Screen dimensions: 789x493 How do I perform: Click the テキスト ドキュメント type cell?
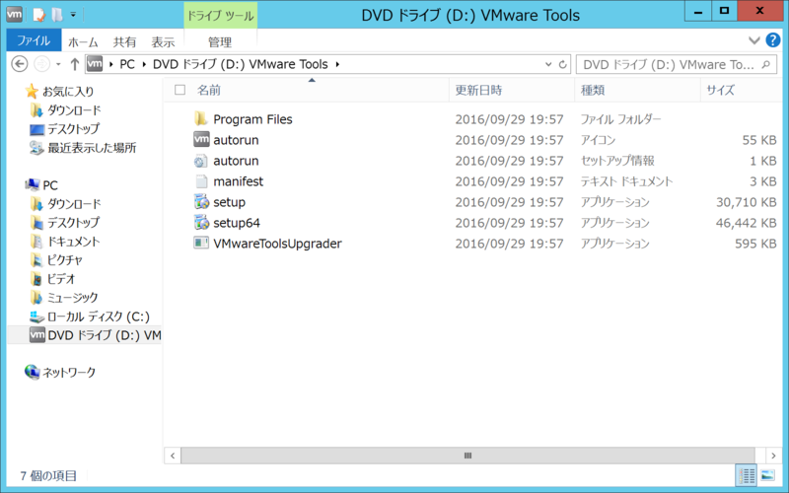tap(626, 181)
